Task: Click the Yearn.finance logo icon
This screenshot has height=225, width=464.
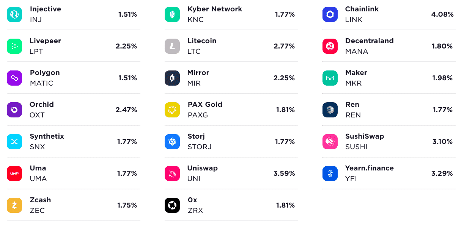Action: tap(330, 173)
